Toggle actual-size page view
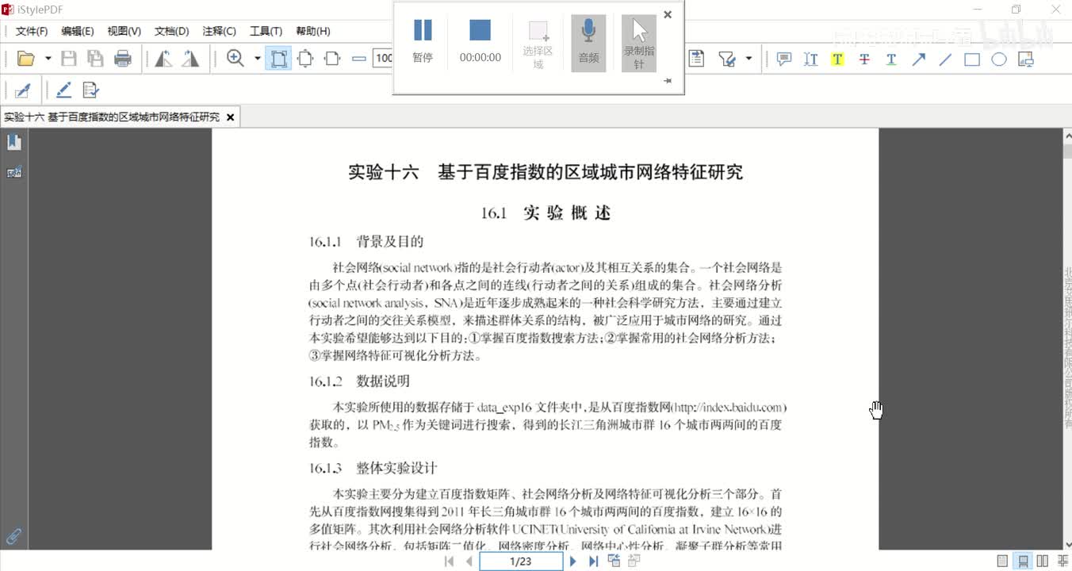1072x571 pixels. (279, 59)
